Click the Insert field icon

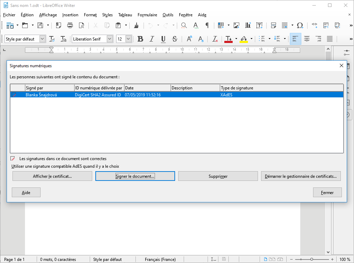point(285,25)
